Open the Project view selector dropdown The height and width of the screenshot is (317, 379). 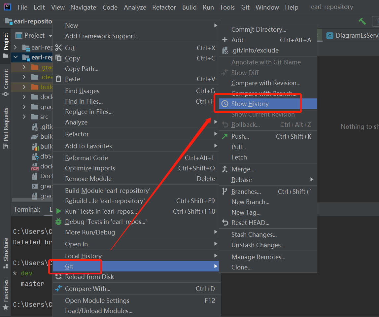tap(50, 35)
